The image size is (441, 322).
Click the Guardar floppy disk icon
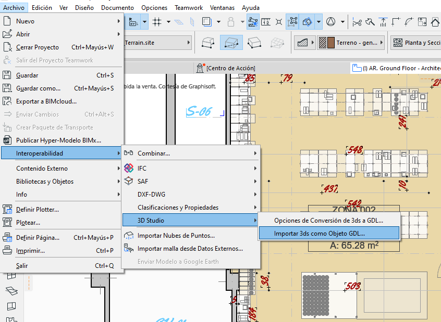pos(7,75)
